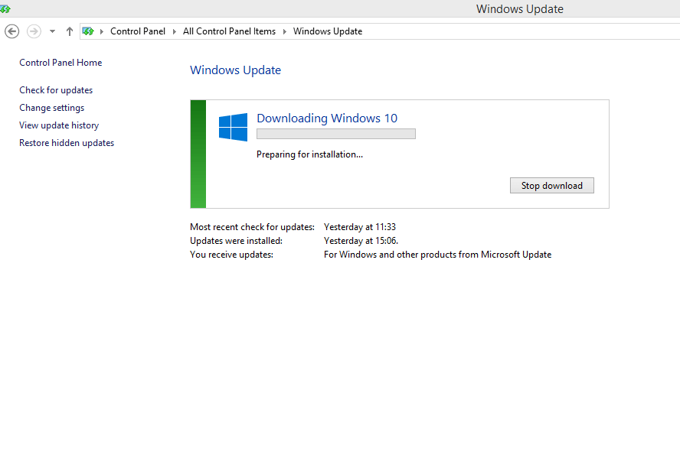Click the window icon in title bar
Image resolution: width=680 pixels, height=461 pixels.
(x=5, y=9)
